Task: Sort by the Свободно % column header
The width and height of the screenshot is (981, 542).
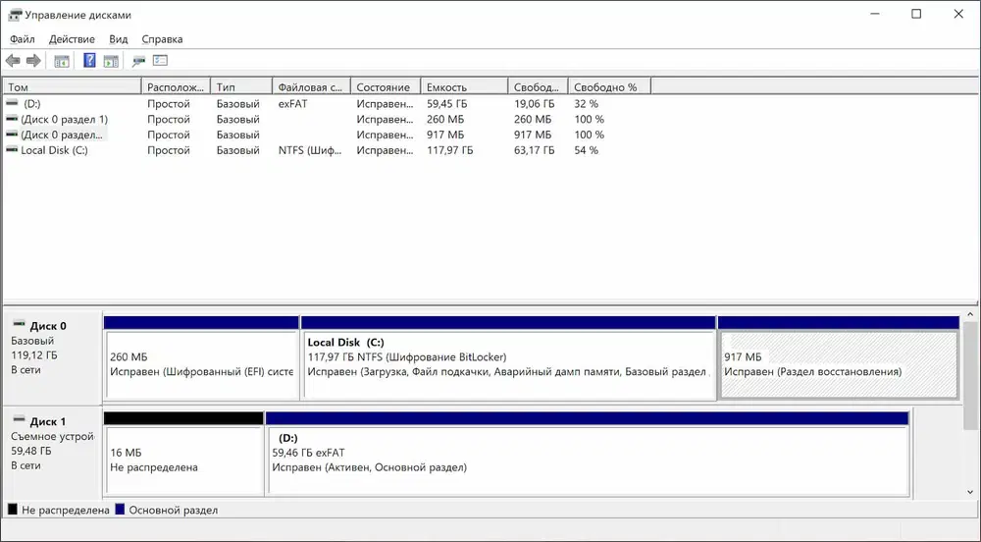Action: tap(610, 87)
